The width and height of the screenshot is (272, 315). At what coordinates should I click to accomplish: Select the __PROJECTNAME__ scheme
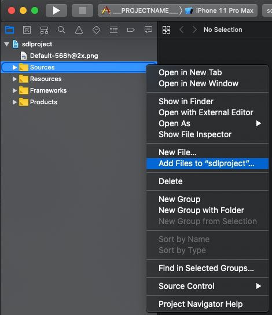[x=145, y=10]
